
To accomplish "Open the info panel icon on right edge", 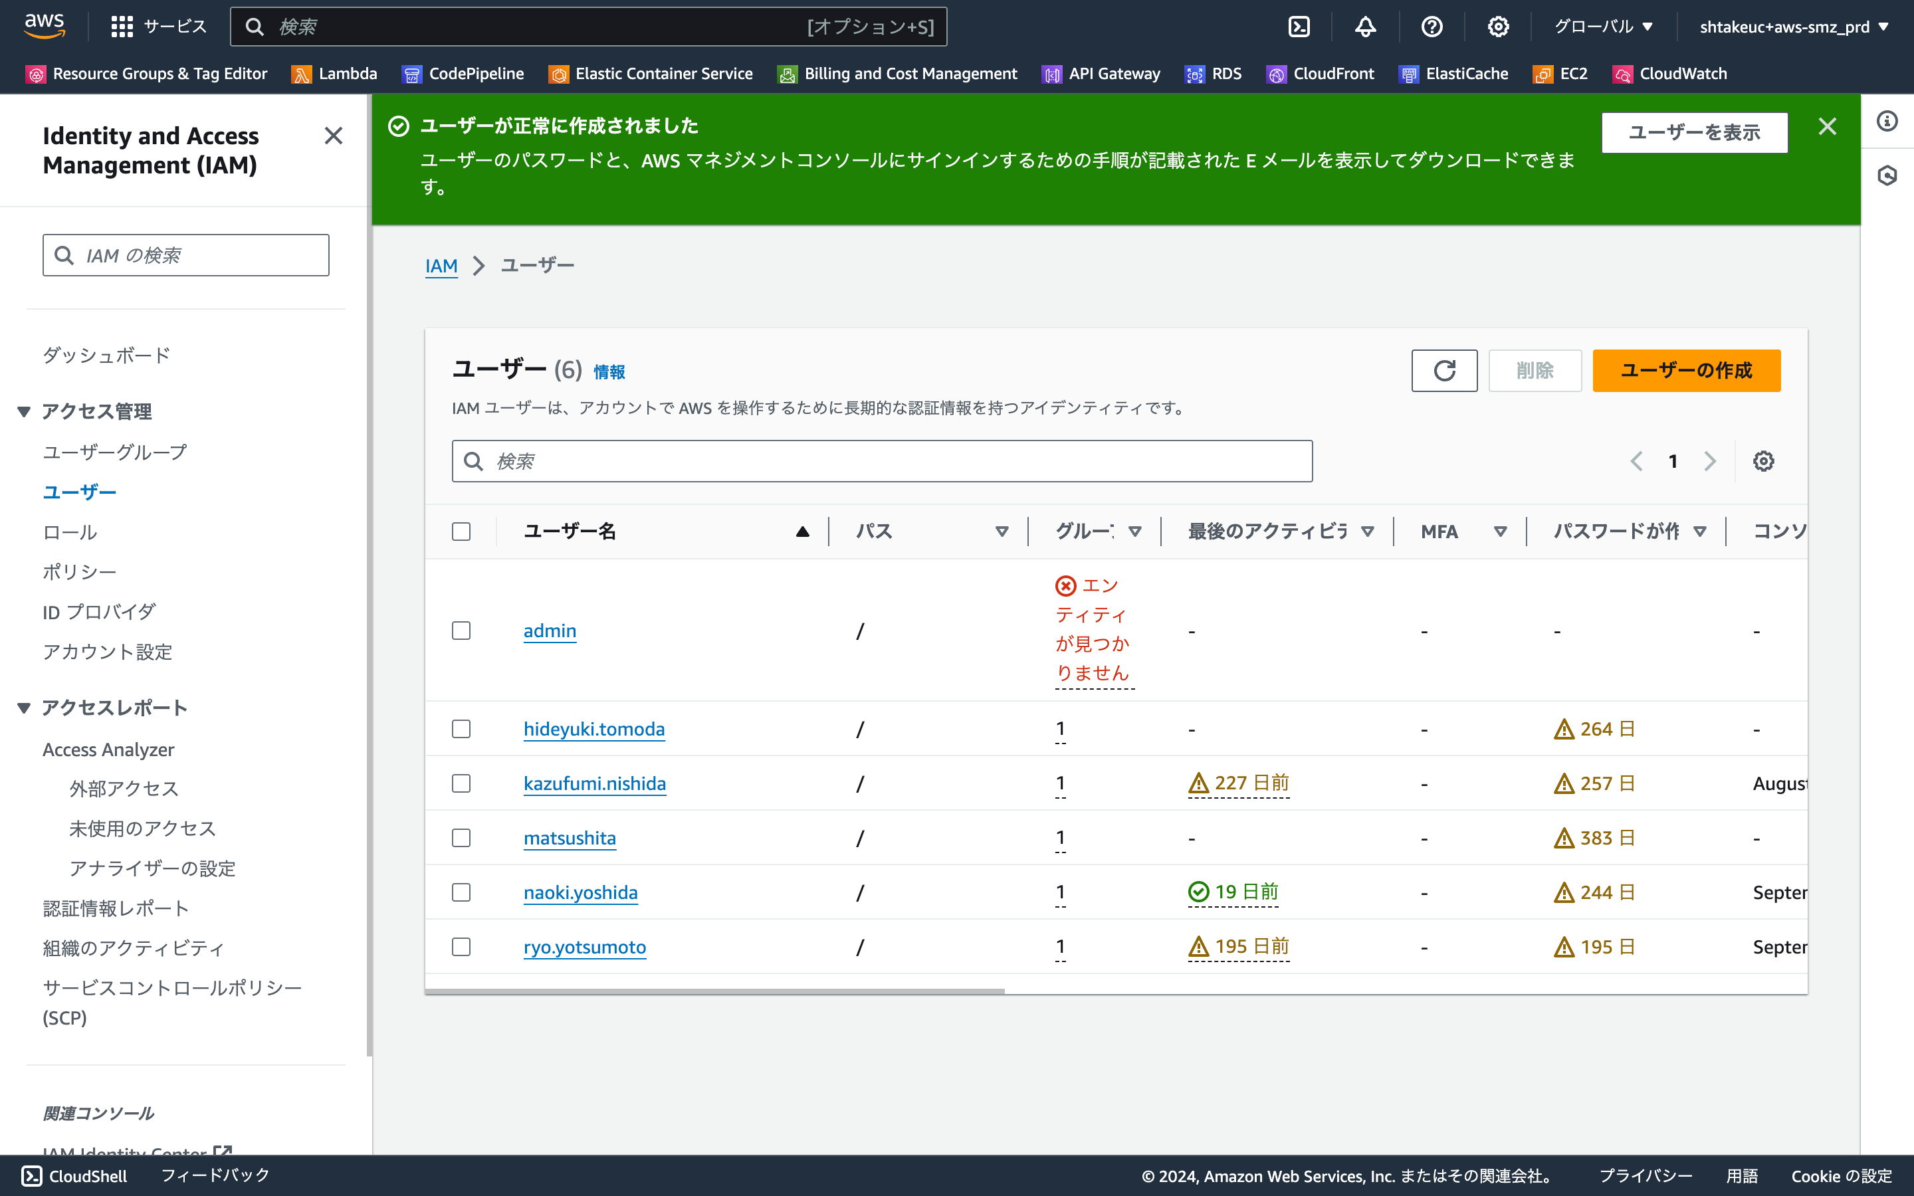I will (x=1887, y=121).
